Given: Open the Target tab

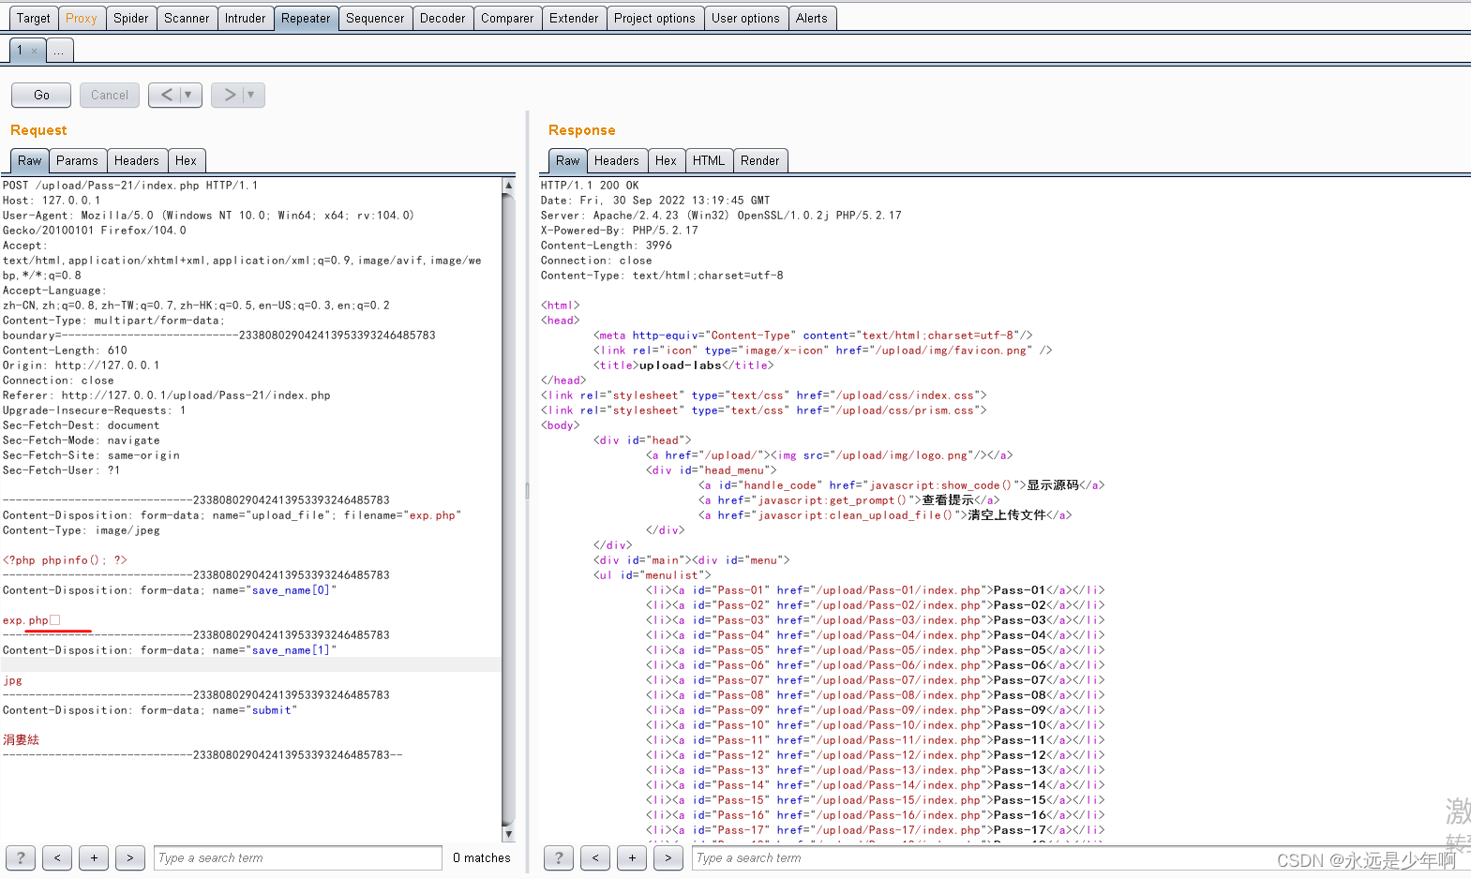Looking at the screenshot, I should pyautogui.click(x=34, y=18).
